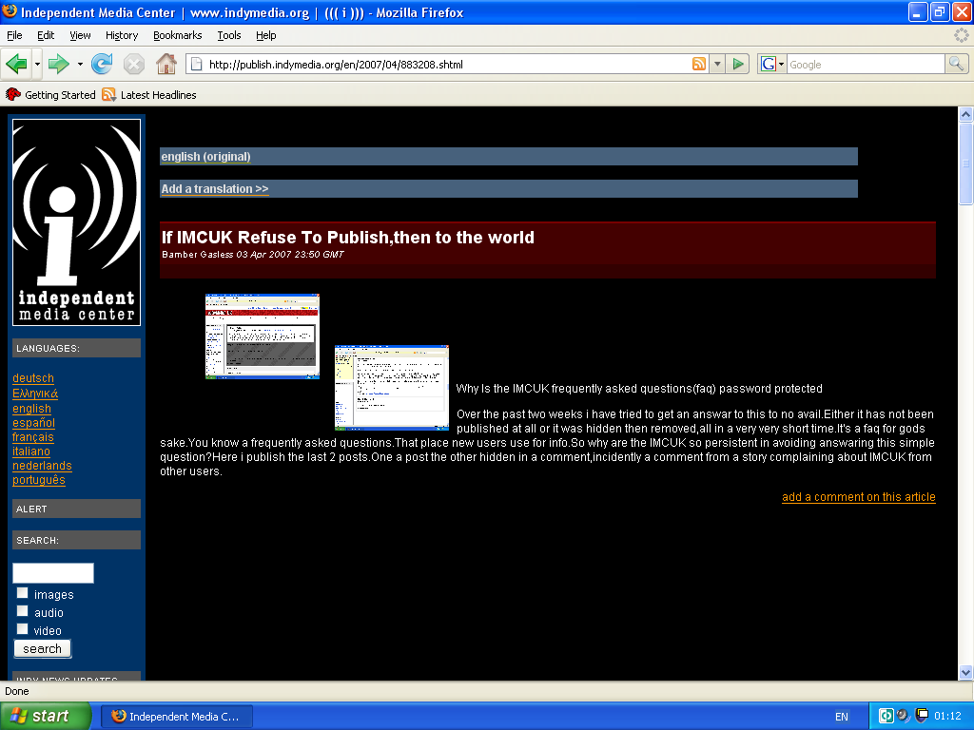This screenshot has height=730, width=974.
Task: Tick the audio search checkbox
Action: (x=23, y=611)
